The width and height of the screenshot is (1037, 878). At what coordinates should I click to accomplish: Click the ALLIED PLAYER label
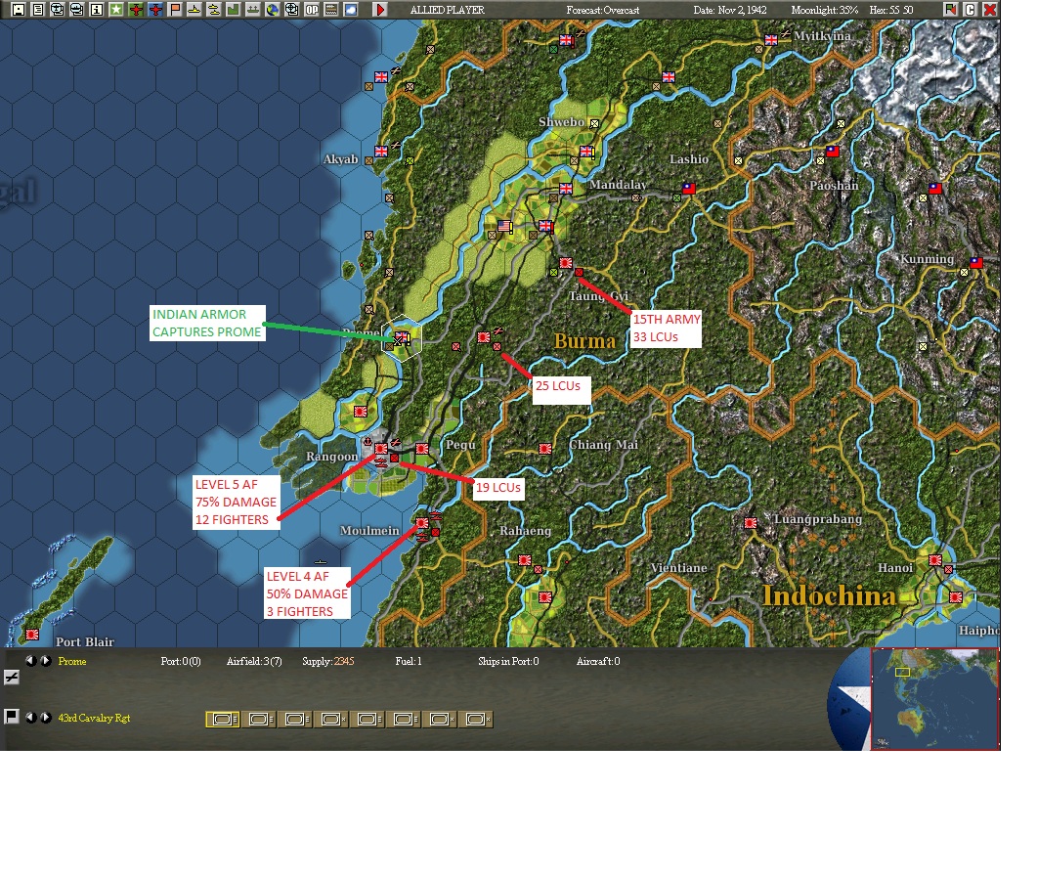click(447, 10)
